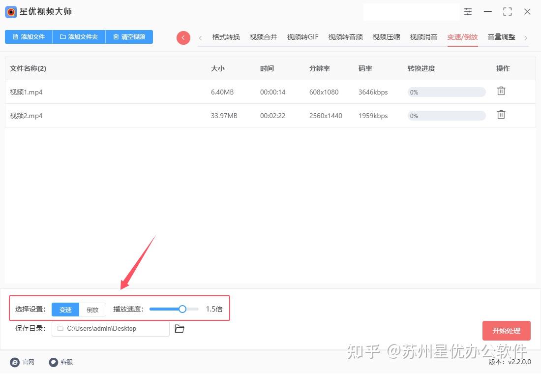The height and width of the screenshot is (374, 541).
Task: Switch to the 视频消音 tab
Action: [x=423, y=37]
